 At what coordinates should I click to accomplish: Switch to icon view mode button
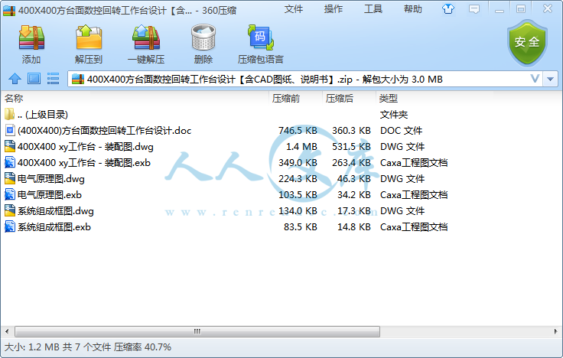pyautogui.click(x=34, y=78)
